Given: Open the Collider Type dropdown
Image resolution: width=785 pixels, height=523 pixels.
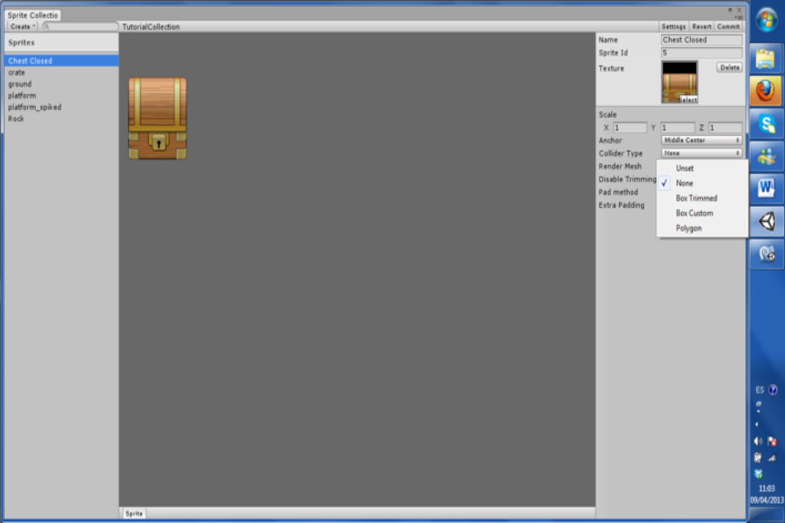Looking at the screenshot, I should pos(700,153).
